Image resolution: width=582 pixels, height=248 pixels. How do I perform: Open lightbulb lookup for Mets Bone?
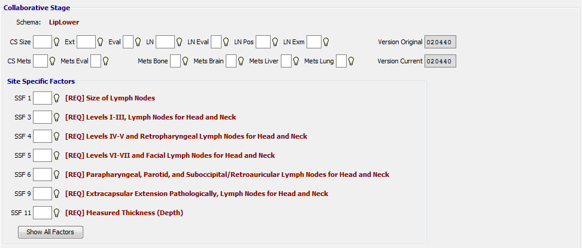pos(186,61)
